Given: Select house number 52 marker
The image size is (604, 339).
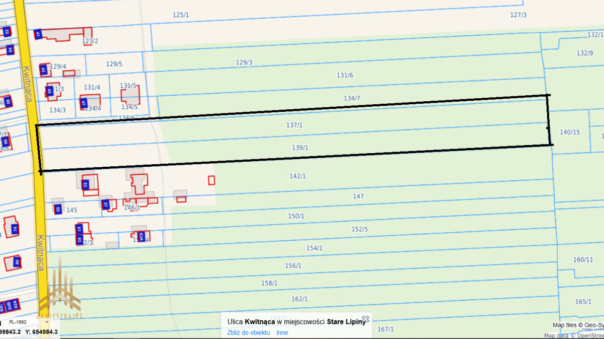Looking at the screenshot, I should [x=7, y=32].
